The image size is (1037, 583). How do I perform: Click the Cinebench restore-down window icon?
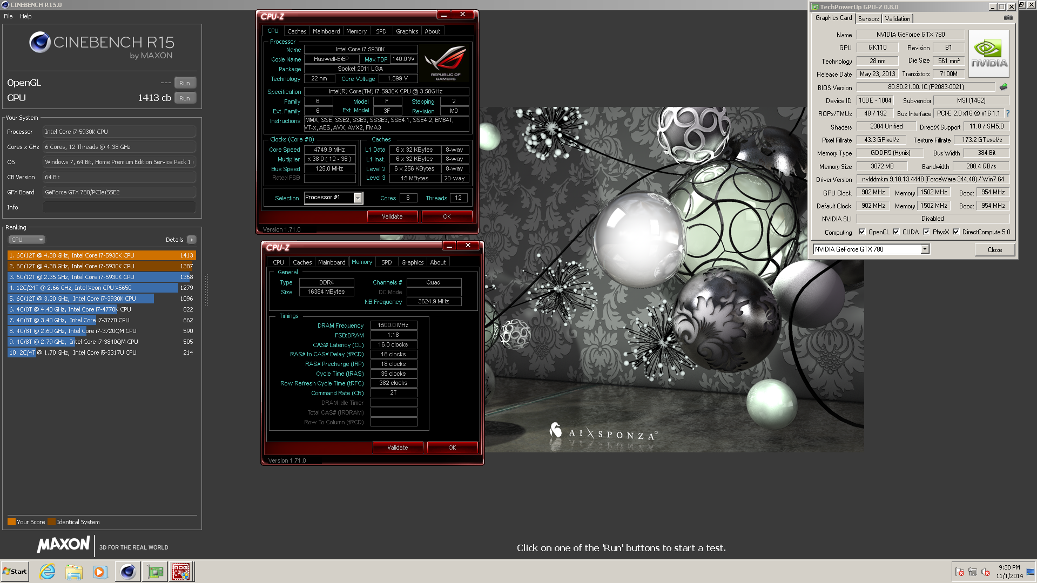pos(1022,5)
